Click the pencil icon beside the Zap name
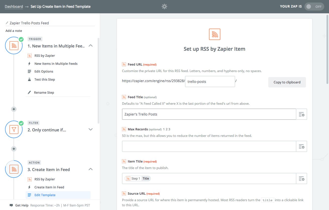The width and height of the screenshot is (329, 210). pyautogui.click(x=7, y=23)
